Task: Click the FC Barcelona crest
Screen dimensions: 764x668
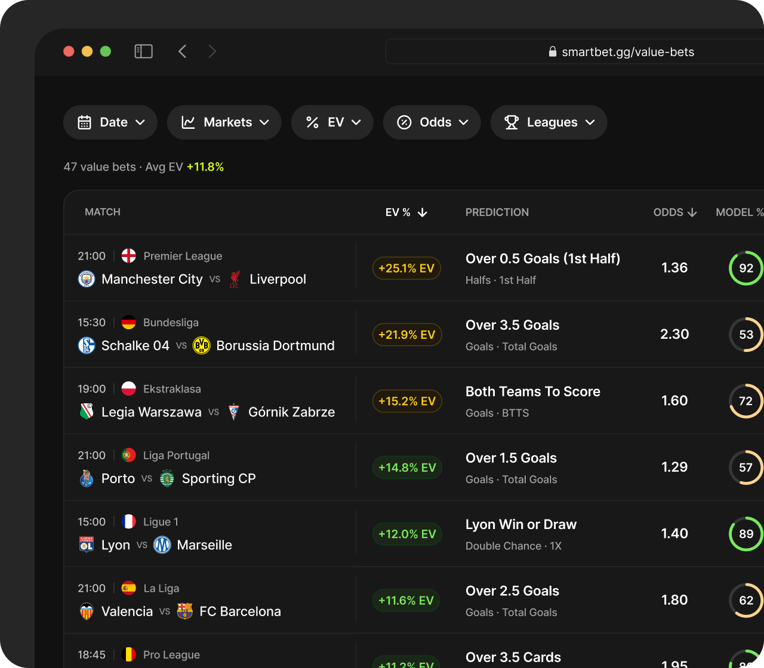Action: point(184,611)
